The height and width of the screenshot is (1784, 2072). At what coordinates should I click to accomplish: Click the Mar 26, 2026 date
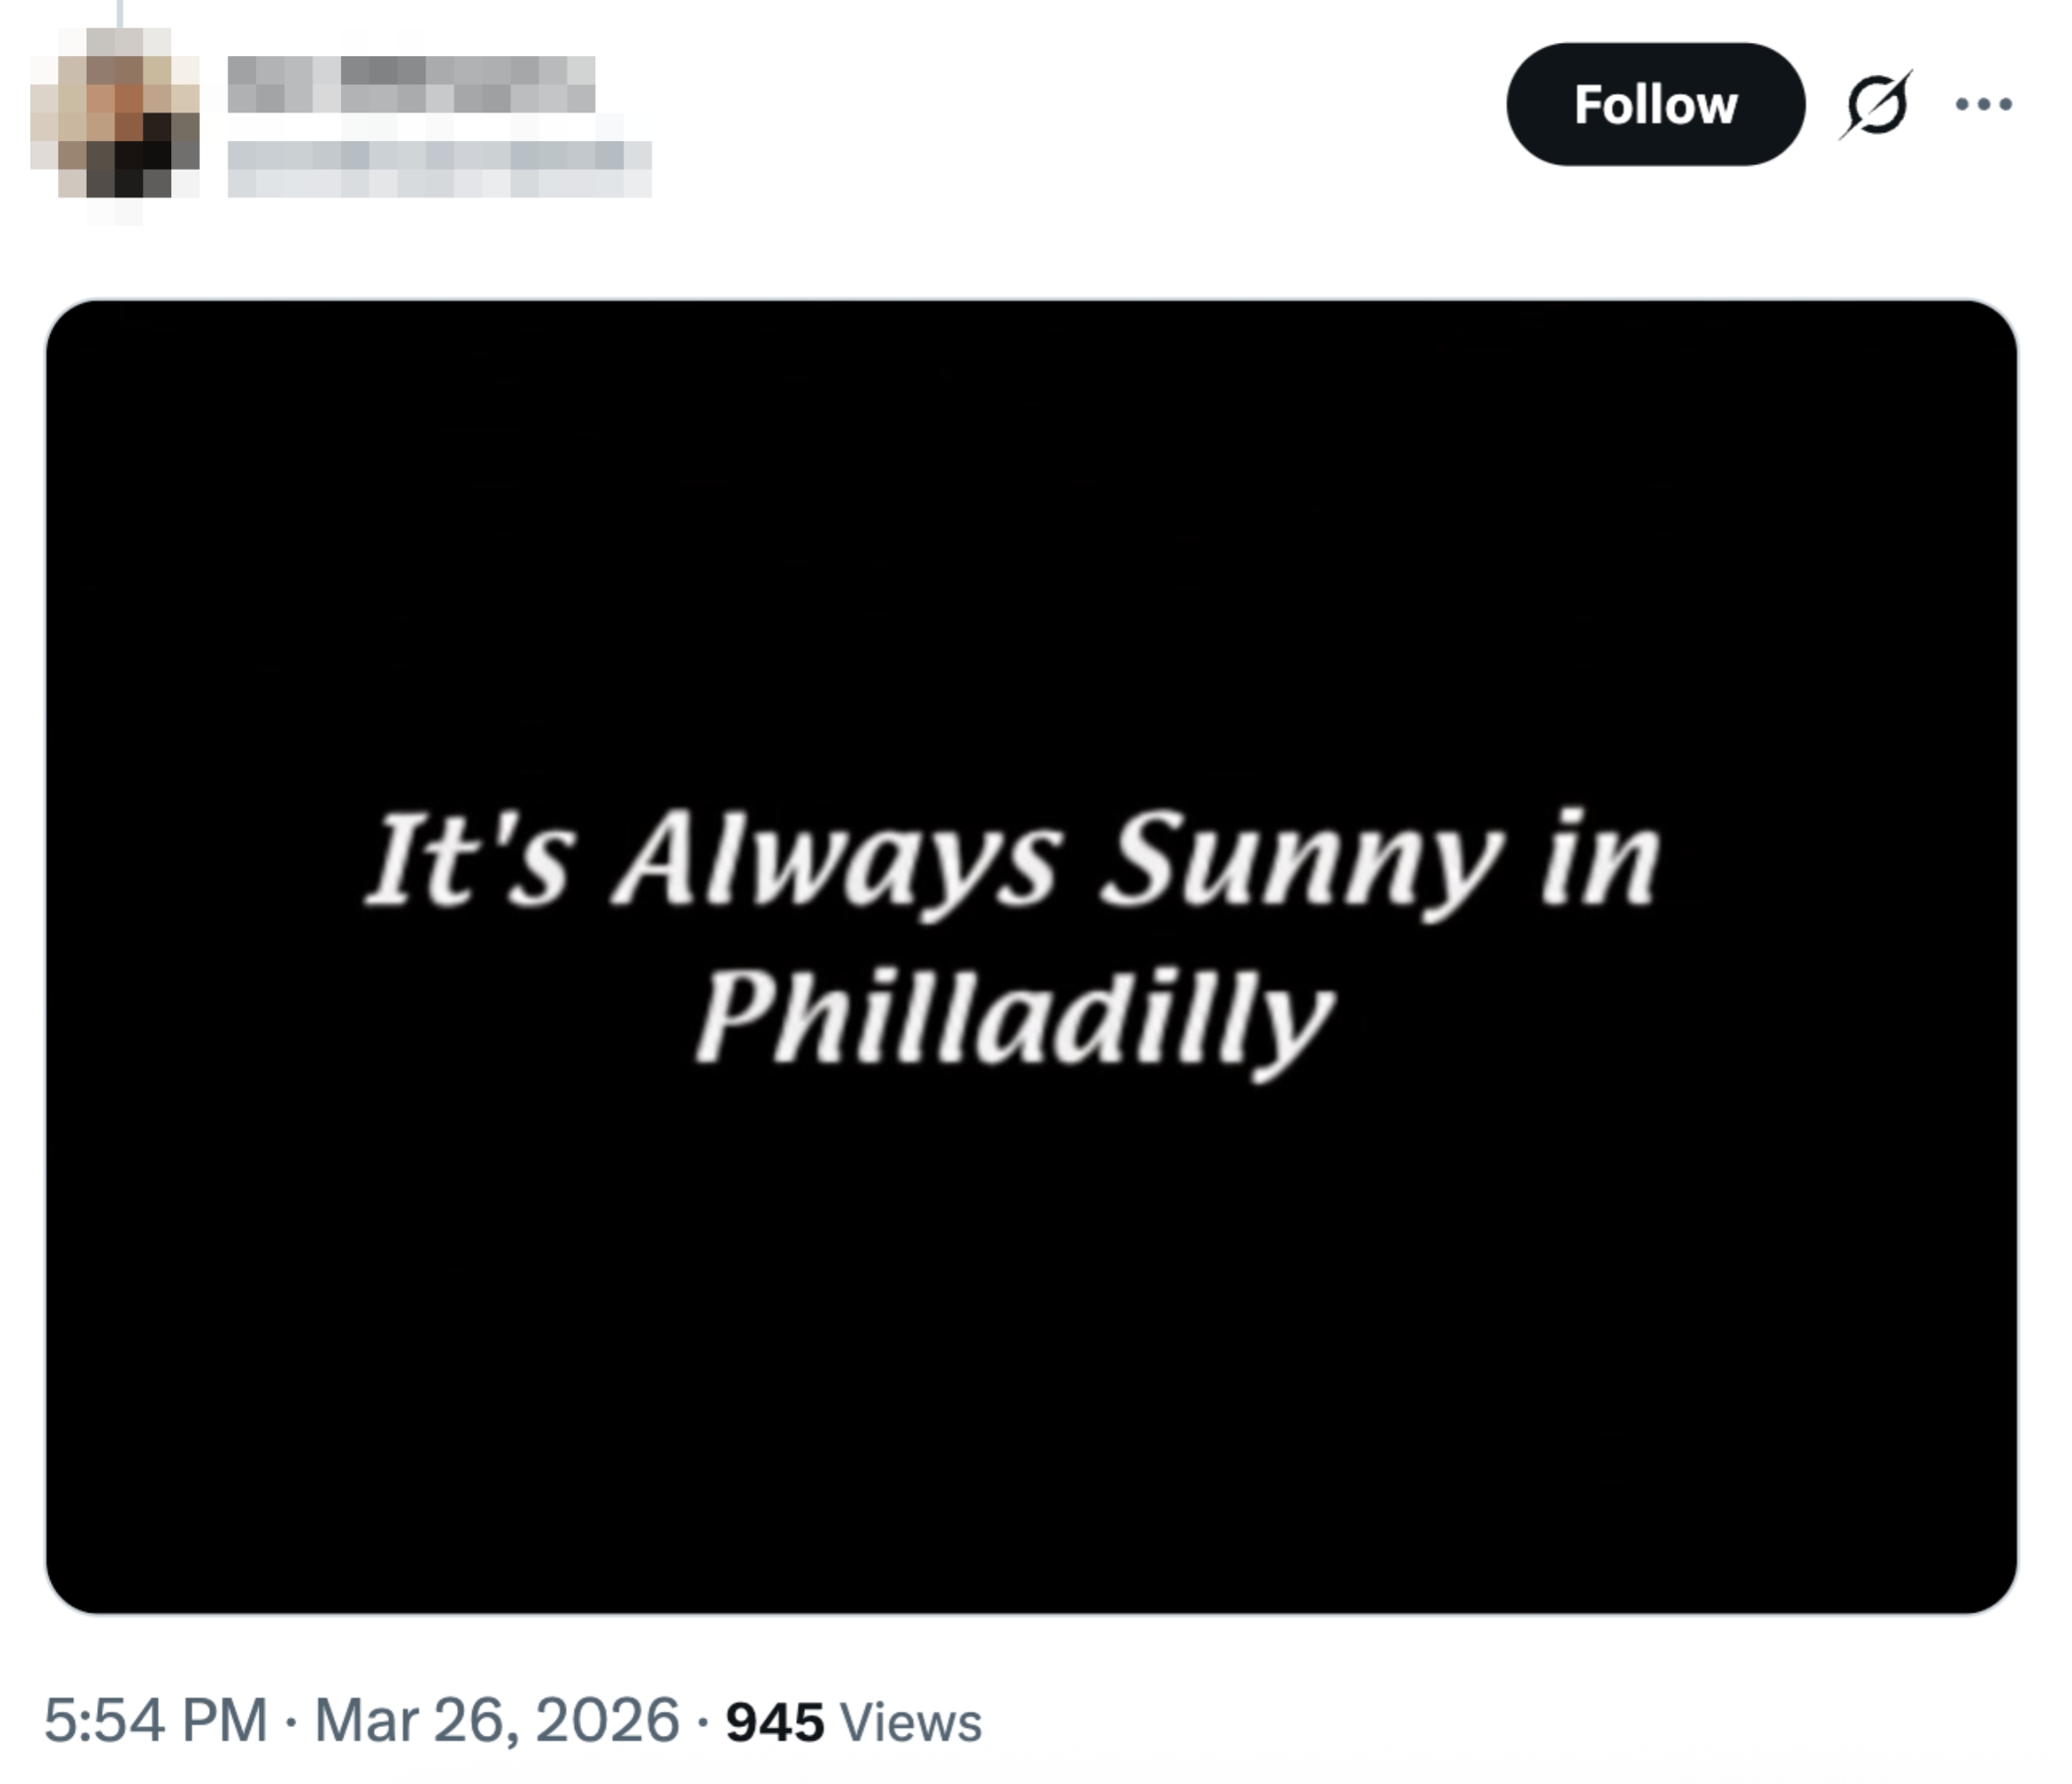(x=497, y=1720)
